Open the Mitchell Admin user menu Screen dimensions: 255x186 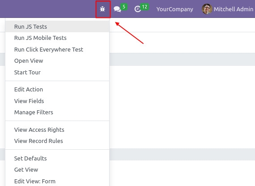tap(228, 9)
